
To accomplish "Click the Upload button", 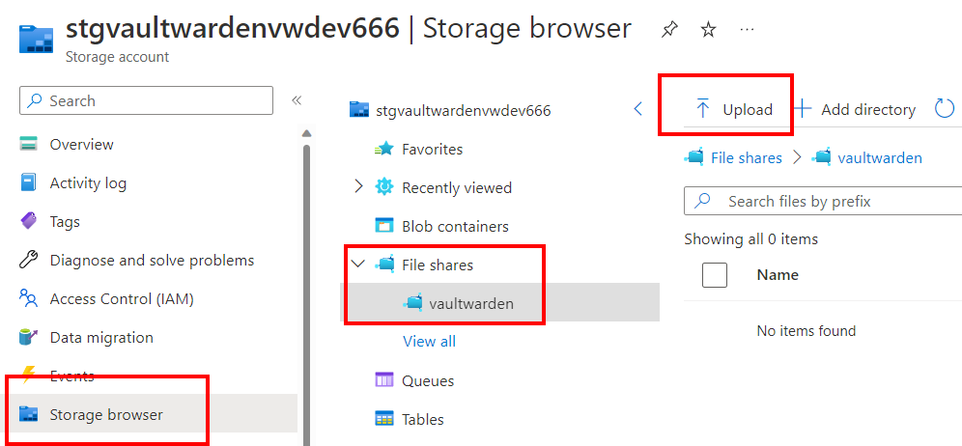I will [x=733, y=109].
